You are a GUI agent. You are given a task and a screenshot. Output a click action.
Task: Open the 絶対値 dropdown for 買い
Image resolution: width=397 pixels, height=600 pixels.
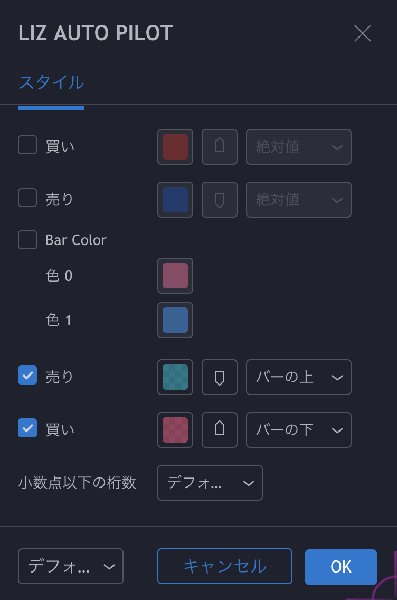[x=298, y=147]
